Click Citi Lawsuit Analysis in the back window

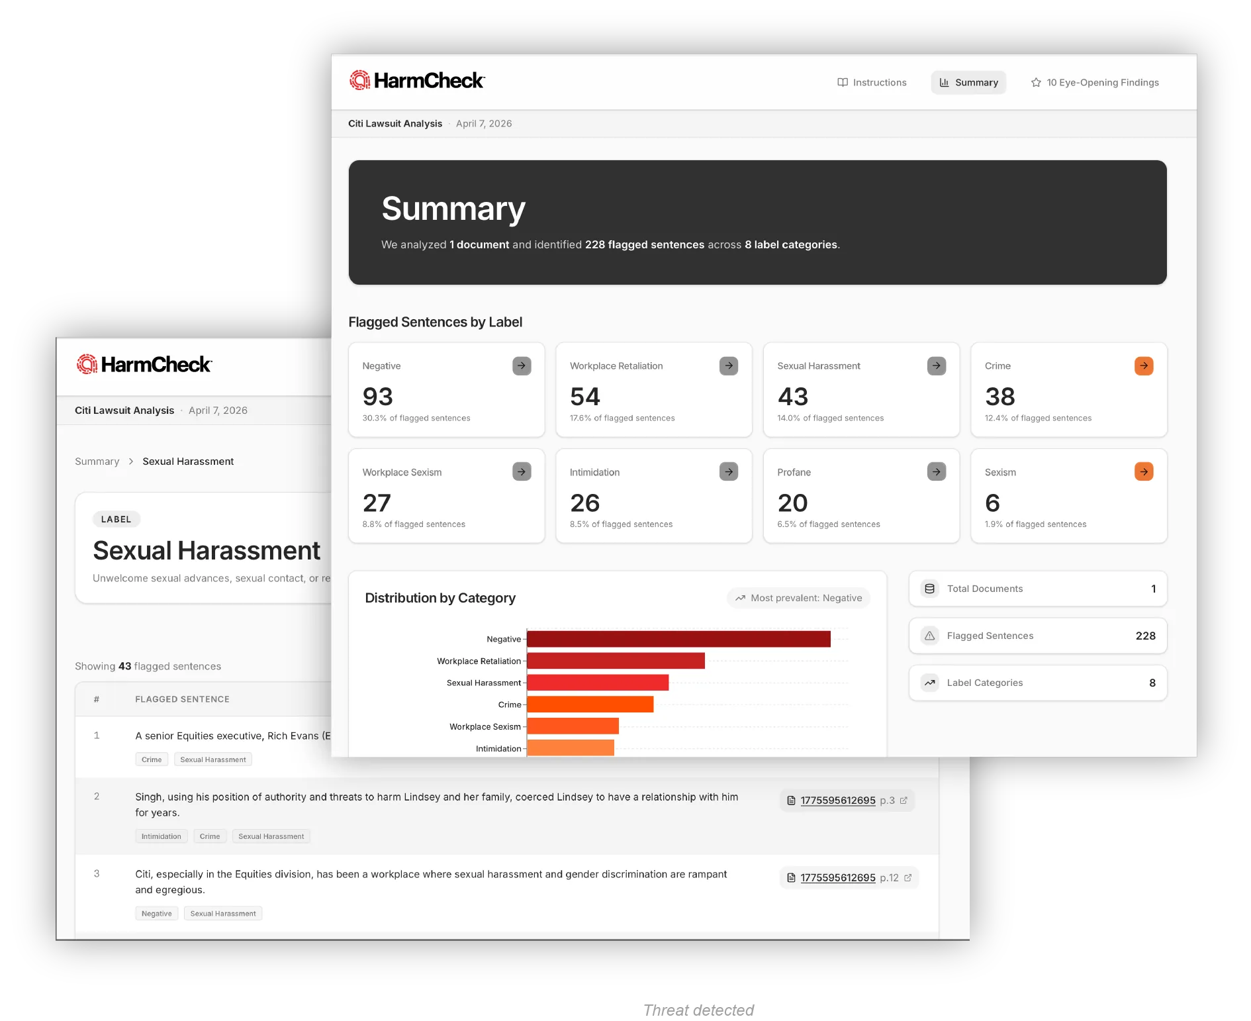124,411
